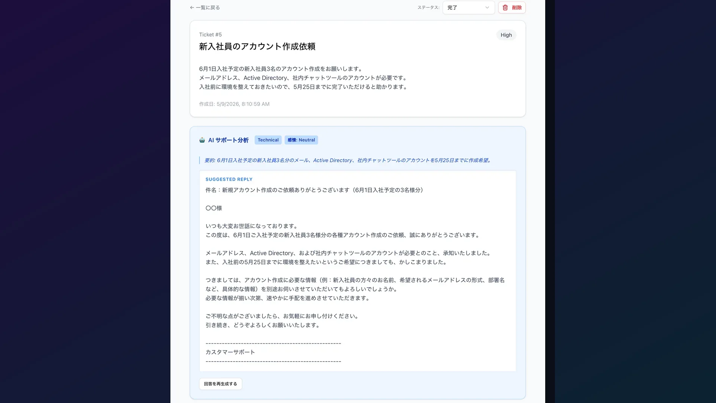Click the robot icon beside AI サポート分析
The image size is (716, 403).
coord(202,140)
